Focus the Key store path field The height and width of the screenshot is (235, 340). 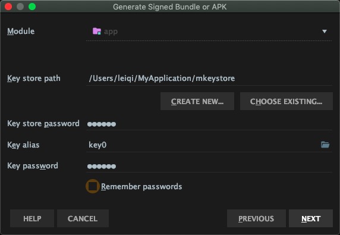click(209, 79)
